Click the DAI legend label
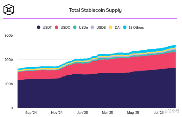The height and width of the screenshot is (117, 182). [118, 27]
